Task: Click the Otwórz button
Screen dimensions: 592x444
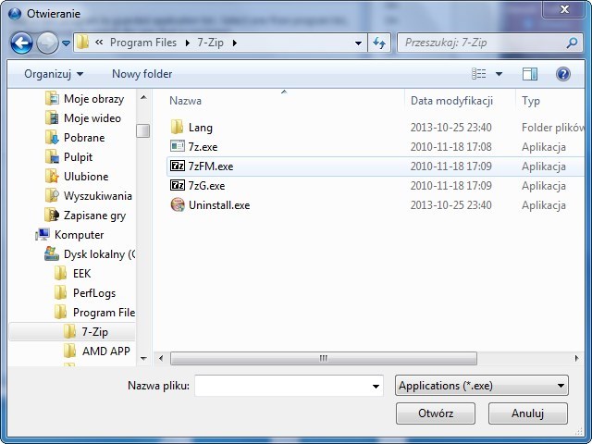Action: click(x=436, y=413)
